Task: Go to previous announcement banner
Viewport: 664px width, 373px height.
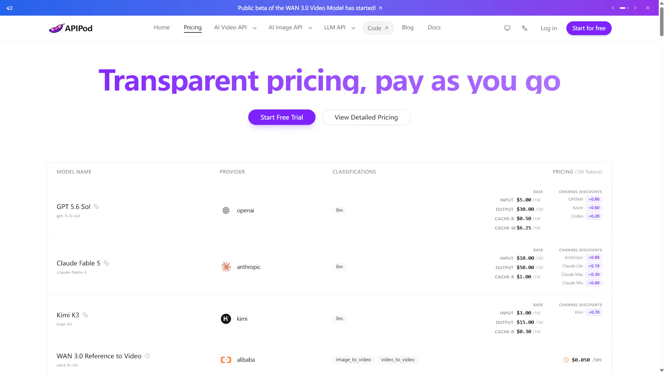Action: [x=613, y=8]
